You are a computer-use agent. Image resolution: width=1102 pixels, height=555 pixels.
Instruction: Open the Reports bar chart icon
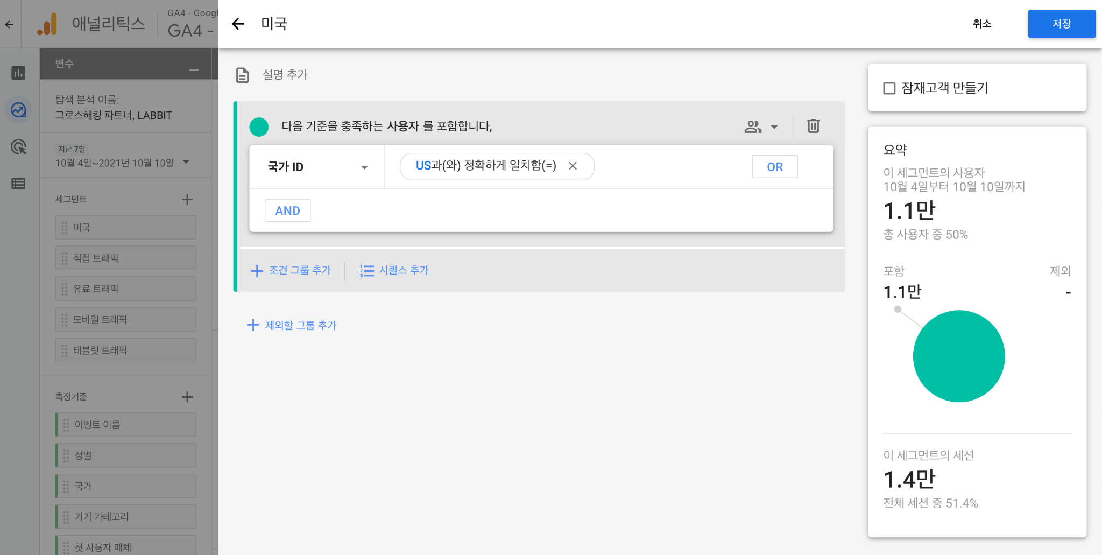18,73
